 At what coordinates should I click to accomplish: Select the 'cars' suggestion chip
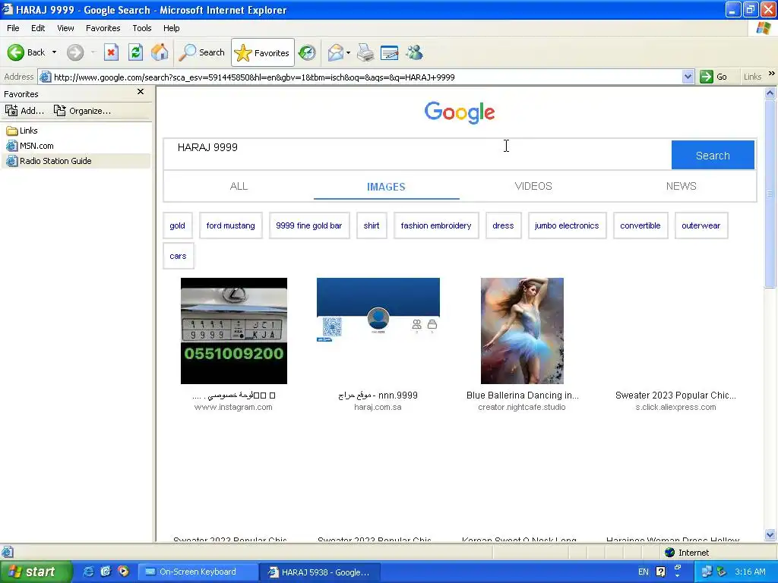pos(178,257)
